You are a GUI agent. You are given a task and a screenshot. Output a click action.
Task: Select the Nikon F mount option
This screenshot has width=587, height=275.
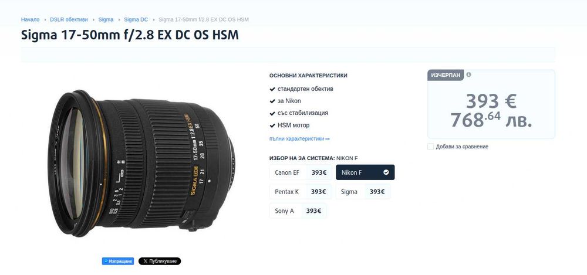coord(365,172)
